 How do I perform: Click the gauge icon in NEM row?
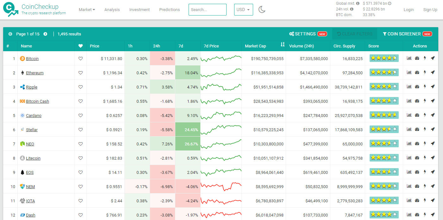[417, 186]
